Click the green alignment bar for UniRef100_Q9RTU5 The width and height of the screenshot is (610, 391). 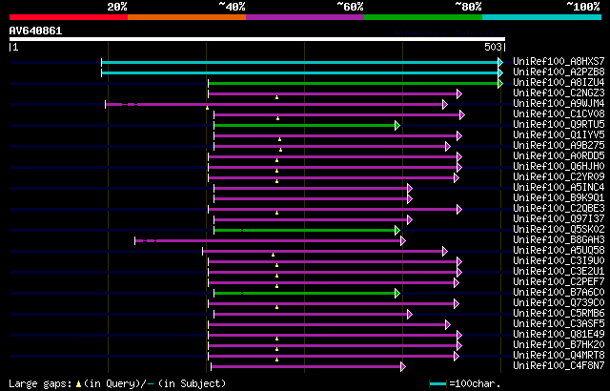point(305,125)
